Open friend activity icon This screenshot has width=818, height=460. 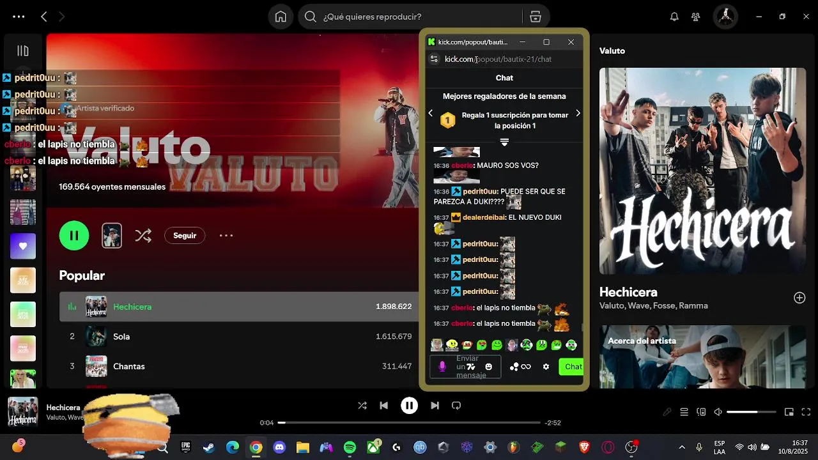click(x=696, y=17)
